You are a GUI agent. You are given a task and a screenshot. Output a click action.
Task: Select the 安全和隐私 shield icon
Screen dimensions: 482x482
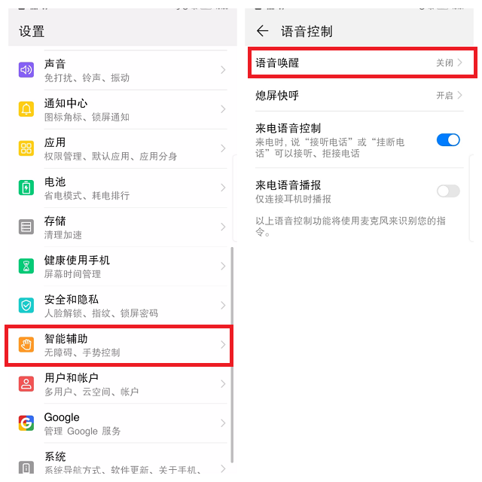pos(26,305)
